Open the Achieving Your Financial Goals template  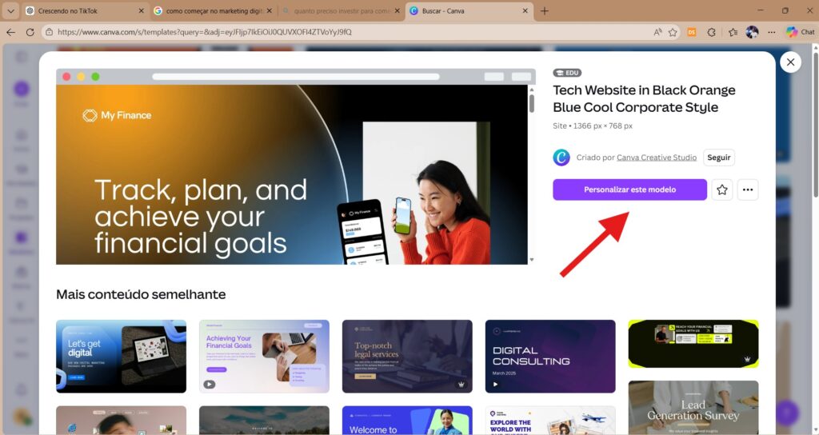[x=264, y=356]
